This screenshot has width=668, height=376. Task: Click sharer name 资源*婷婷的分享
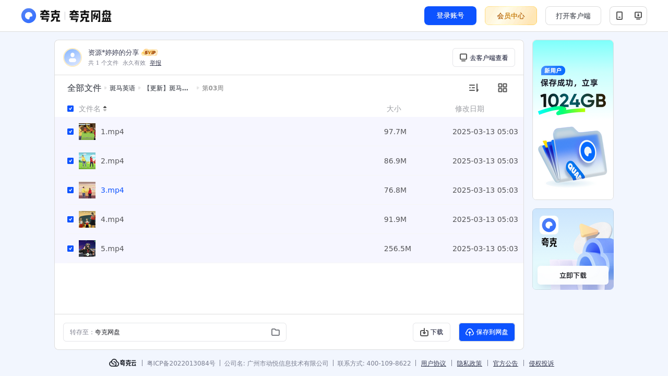coord(114,53)
